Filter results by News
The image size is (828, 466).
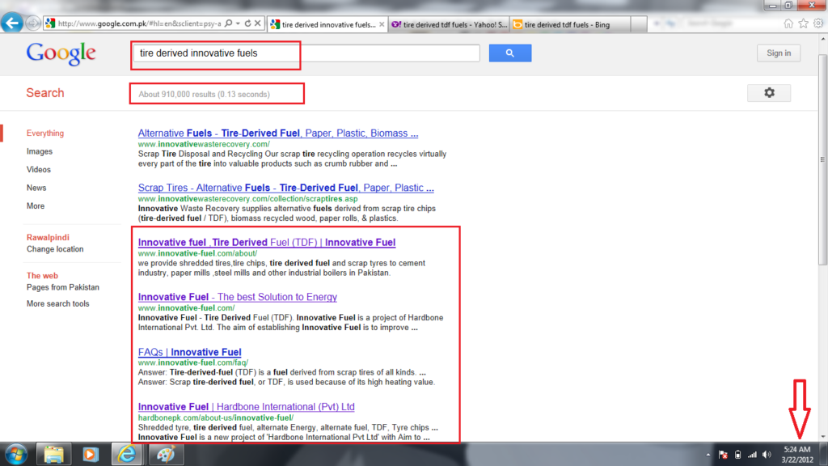(x=36, y=188)
